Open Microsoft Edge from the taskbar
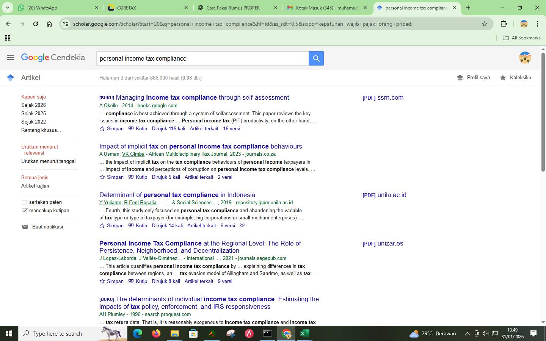Image resolution: width=546 pixels, height=341 pixels. pyautogui.click(x=137, y=333)
